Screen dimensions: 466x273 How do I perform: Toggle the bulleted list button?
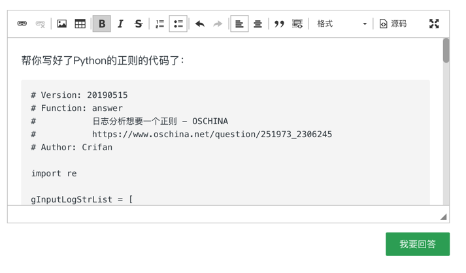pos(178,24)
